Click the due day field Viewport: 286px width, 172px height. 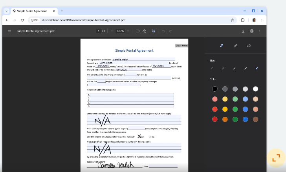[101, 81]
